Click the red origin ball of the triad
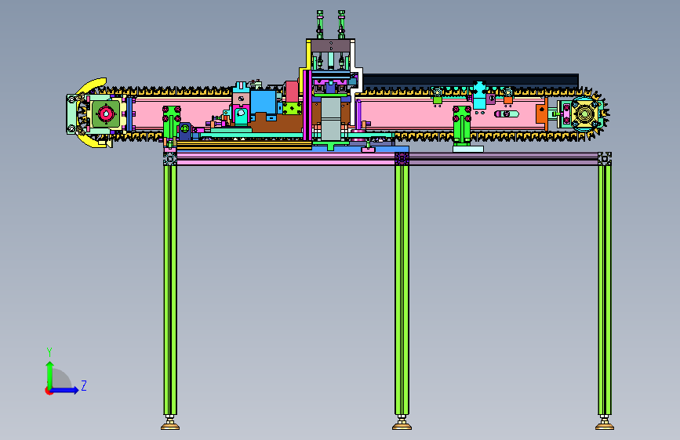This screenshot has height=440, width=680. coord(49,391)
